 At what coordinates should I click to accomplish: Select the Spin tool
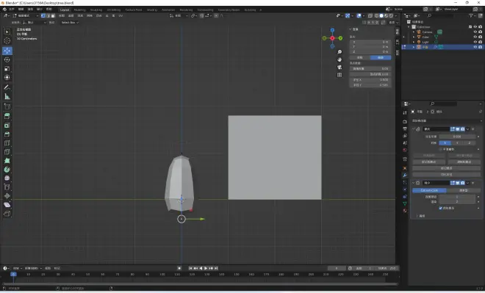[7, 170]
